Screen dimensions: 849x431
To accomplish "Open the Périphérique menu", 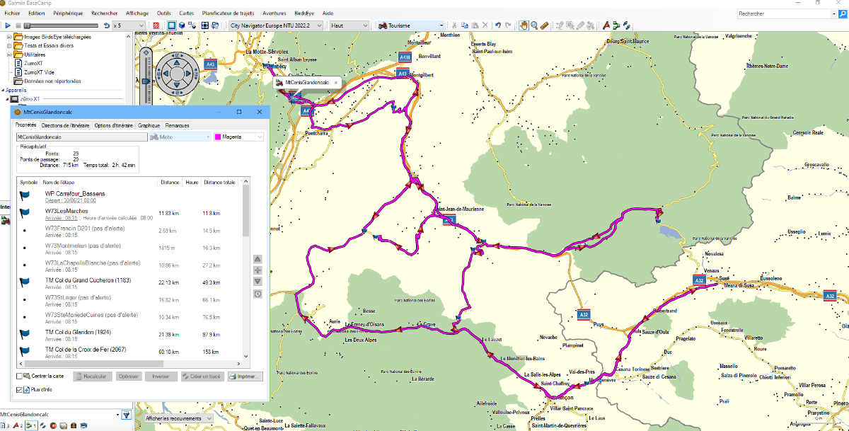I will tap(68, 13).
